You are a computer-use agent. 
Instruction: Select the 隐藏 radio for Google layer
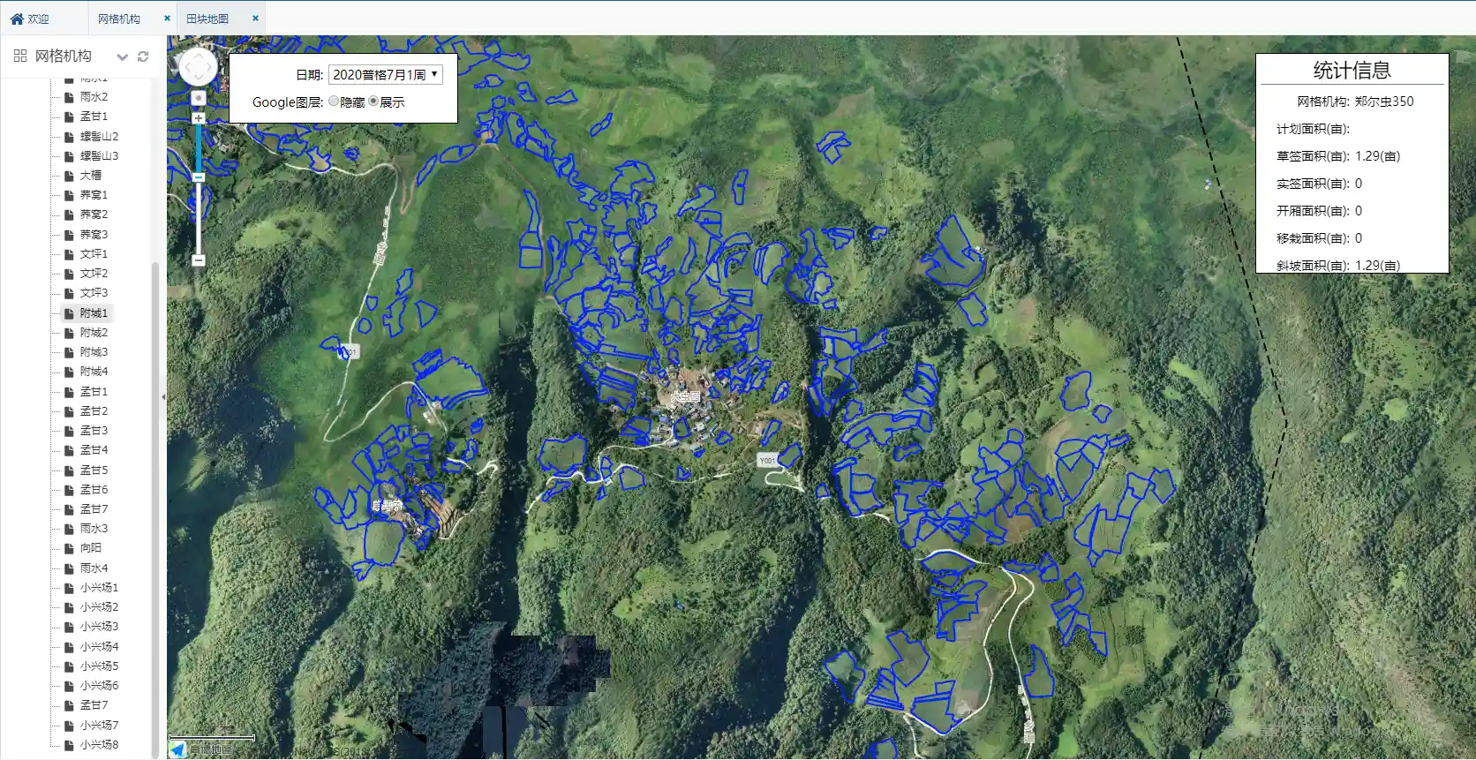[334, 102]
